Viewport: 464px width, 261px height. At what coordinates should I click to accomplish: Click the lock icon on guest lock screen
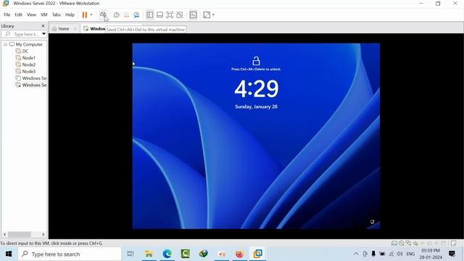click(x=256, y=61)
